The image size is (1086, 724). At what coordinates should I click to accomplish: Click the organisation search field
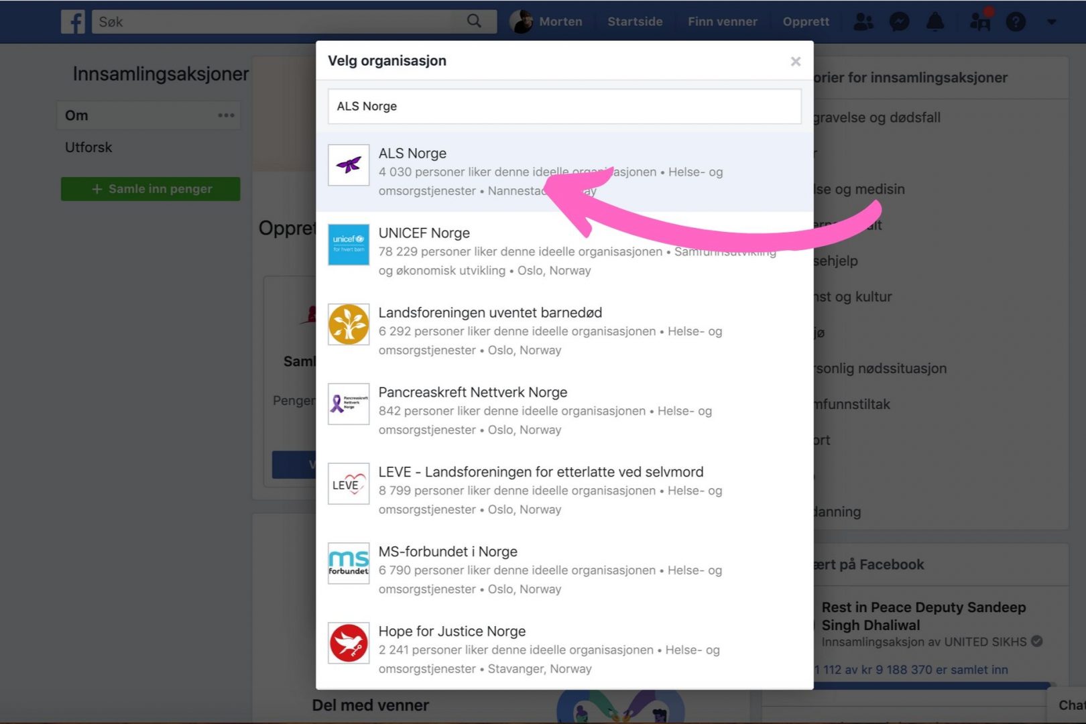point(564,106)
